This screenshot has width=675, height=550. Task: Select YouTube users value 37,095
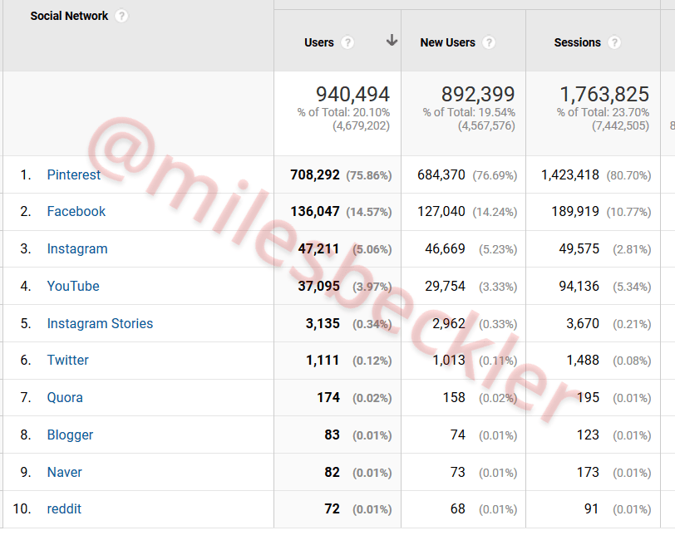(318, 286)
